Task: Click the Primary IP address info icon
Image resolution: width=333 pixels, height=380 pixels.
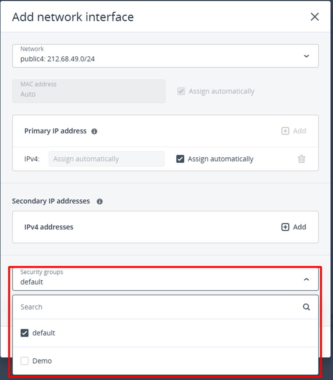Action: (94, 132)
